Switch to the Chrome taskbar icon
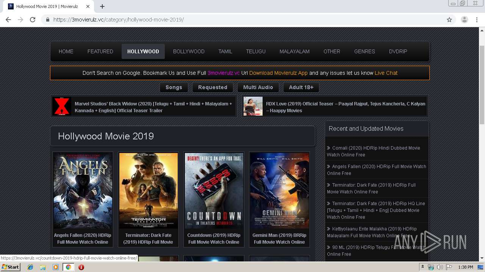 (68, 267)
